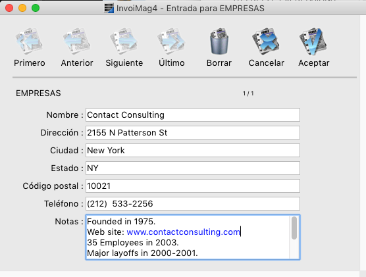Select the Estado field showing NY
366x277 pixels.
click(193, 168)
